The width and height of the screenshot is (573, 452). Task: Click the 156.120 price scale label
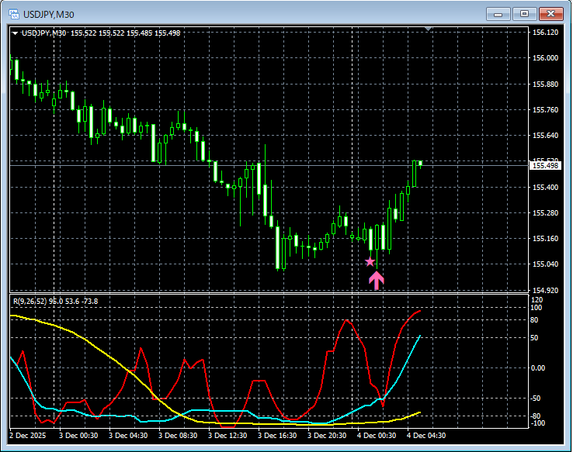click(545, 33)
